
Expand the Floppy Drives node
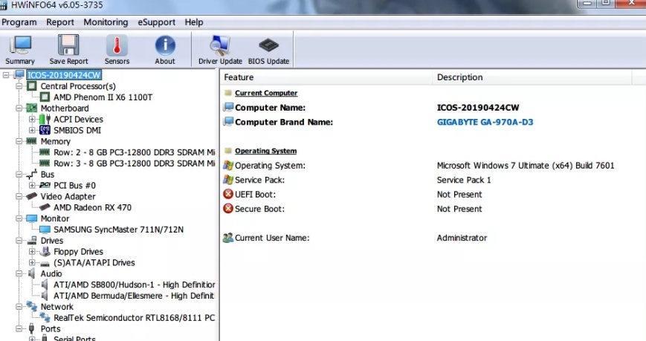[32, 252]
